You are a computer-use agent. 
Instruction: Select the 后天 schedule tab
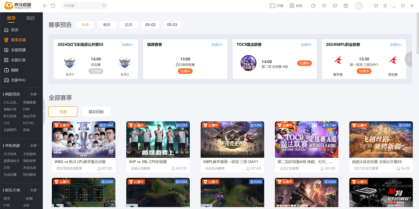[x=128, y=25]
